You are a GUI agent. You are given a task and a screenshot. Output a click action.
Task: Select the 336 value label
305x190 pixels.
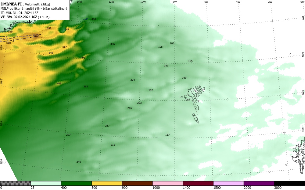click(113, 44)
